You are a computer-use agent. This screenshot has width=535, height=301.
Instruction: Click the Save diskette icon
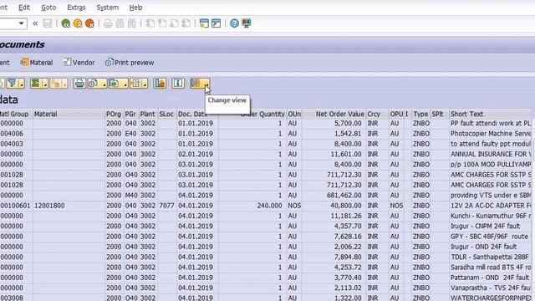click(48, 23)
